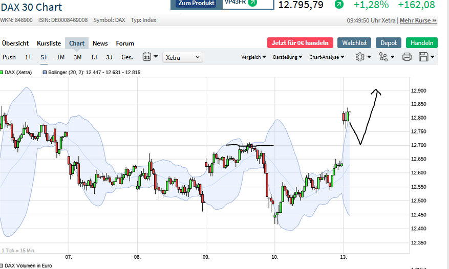Click the Zum Produkt button
This screenshot has height=269, width=449.
click(195, 4)
